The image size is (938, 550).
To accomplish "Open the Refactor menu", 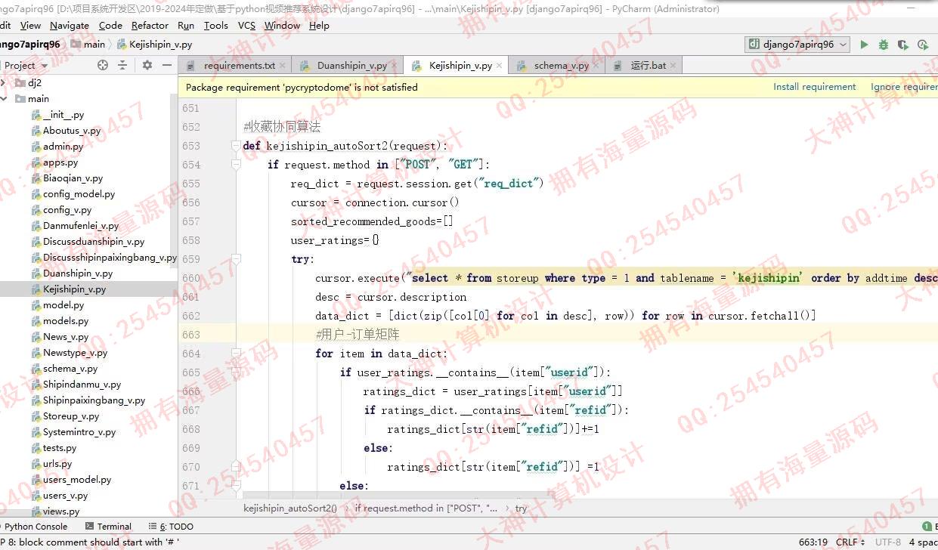I will (150, 26).
